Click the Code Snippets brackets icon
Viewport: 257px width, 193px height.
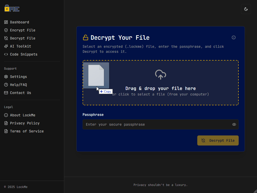[x=6, y=54]
